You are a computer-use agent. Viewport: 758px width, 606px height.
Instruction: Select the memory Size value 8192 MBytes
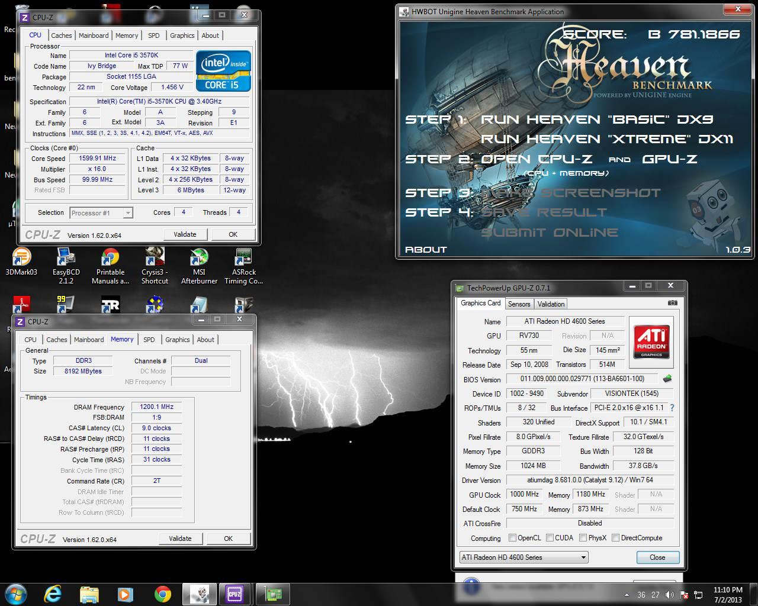(83, 371)
